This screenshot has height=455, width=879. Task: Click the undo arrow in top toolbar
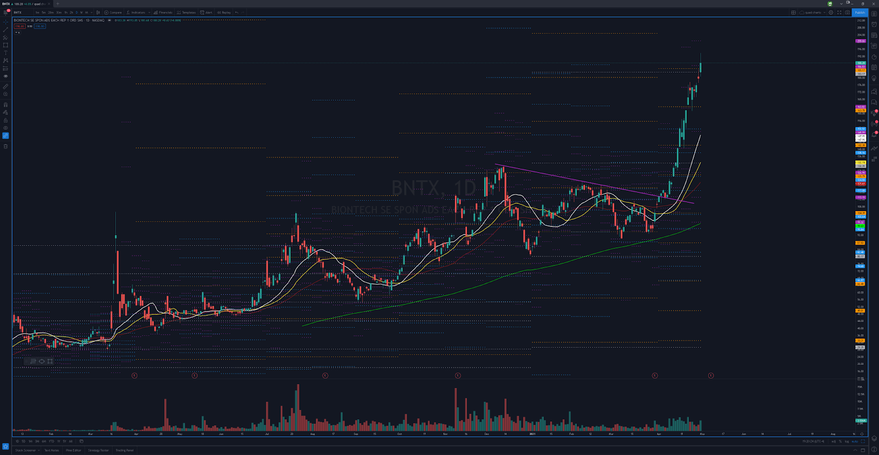pyautogui.click(x=237, y=12)
